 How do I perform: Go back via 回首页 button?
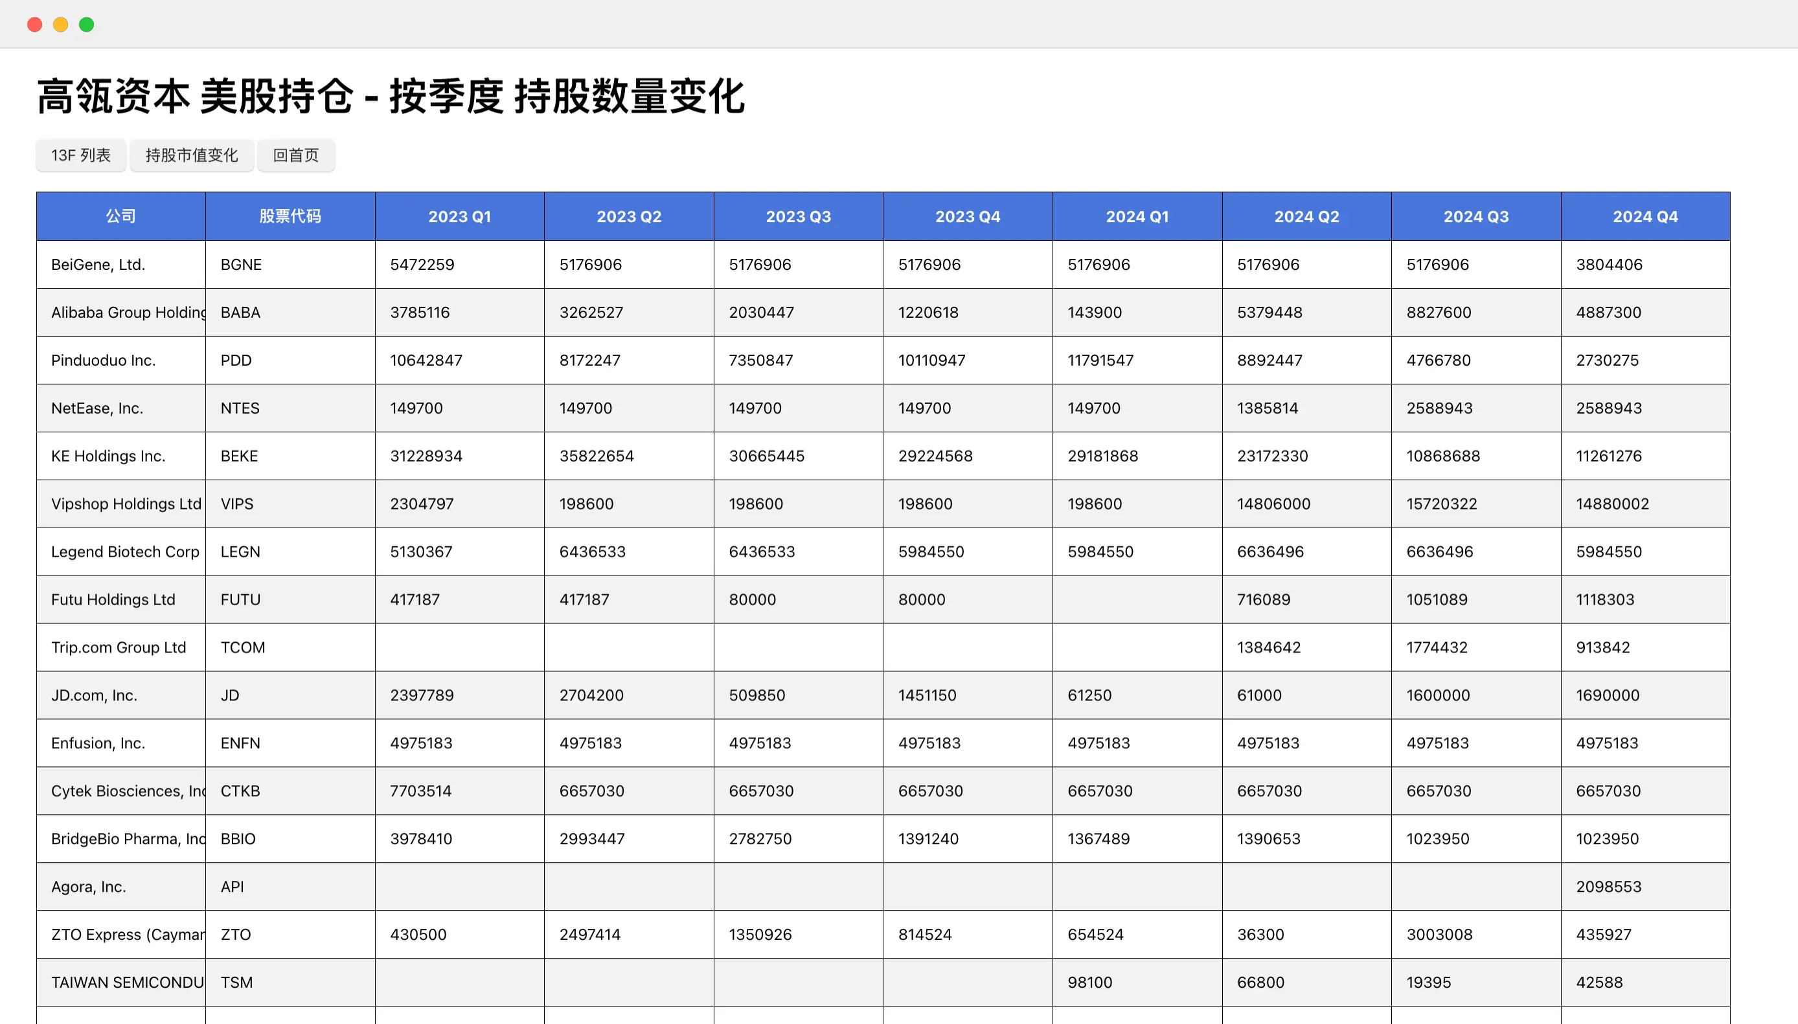tap(295, 155)
